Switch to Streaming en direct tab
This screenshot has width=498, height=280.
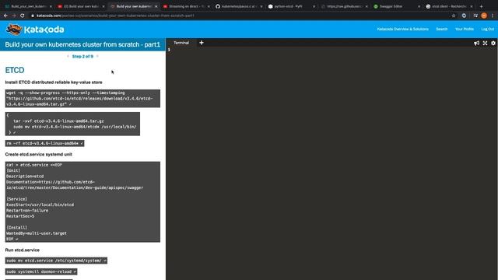point(186,6)
